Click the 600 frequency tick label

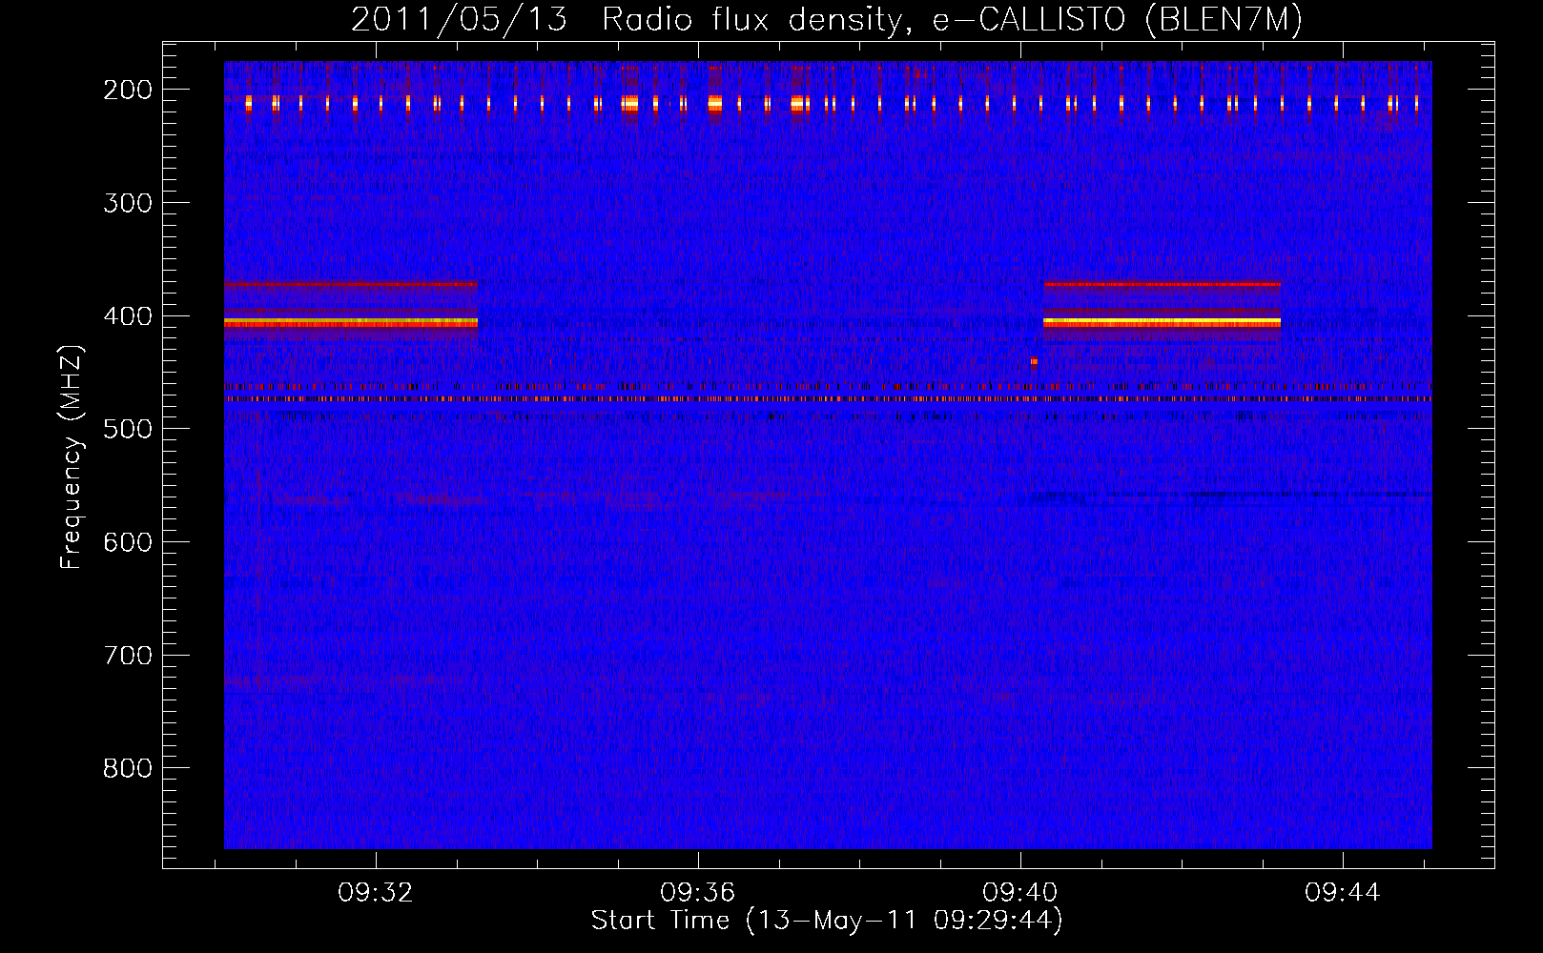[x=128, y=542]
